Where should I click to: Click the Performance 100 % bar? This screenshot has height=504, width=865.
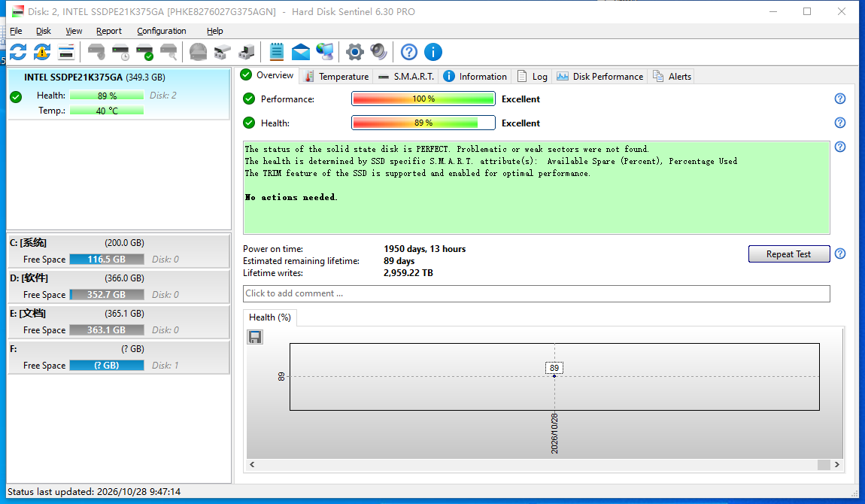pyautogui.click(x=423, y=99)
